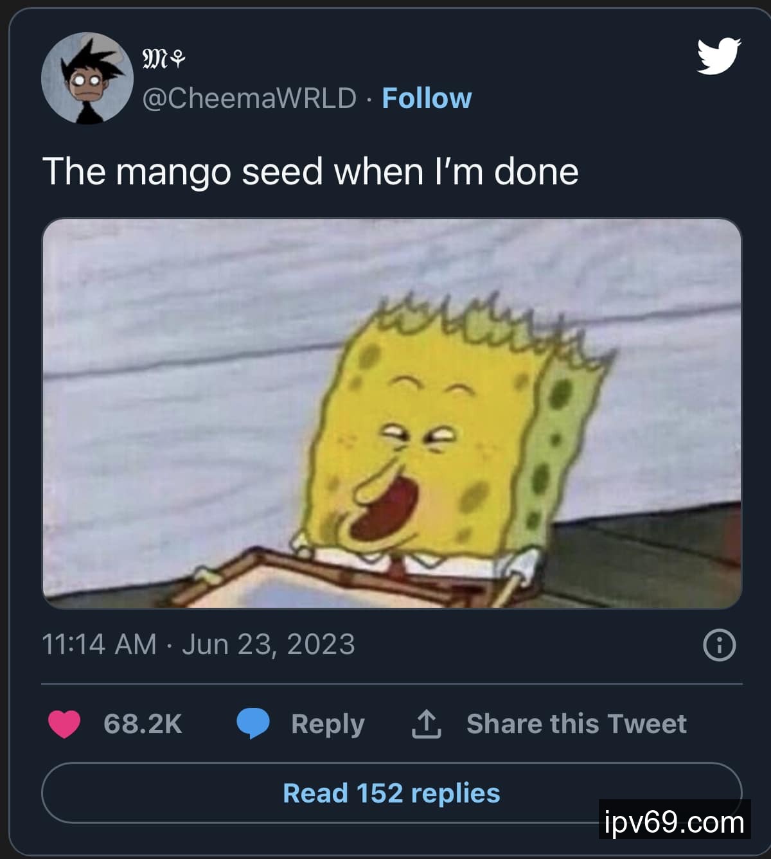Open the SpongeBob meme image
The width and height of the screenshot is (771, 859).
(x=392, y=413)
